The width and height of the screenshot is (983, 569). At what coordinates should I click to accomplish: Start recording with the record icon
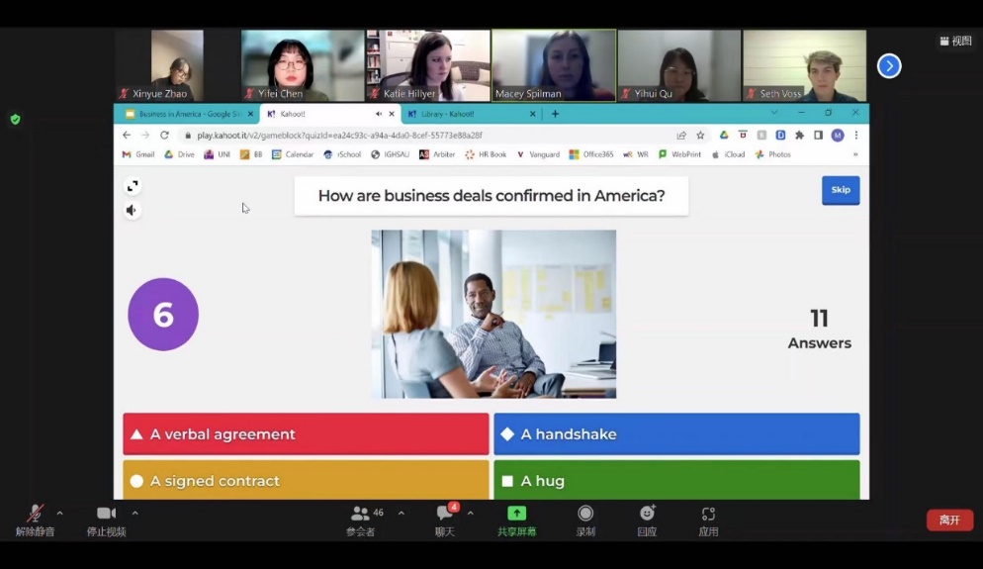(x=585, y=514)
